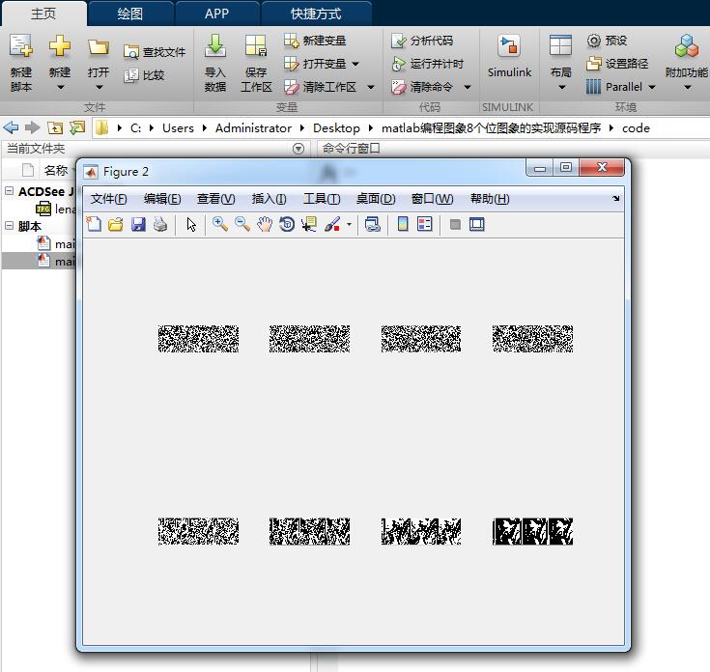Click Show Plot Tools and Dock icon
710x672 pixels.
(477, 224)
